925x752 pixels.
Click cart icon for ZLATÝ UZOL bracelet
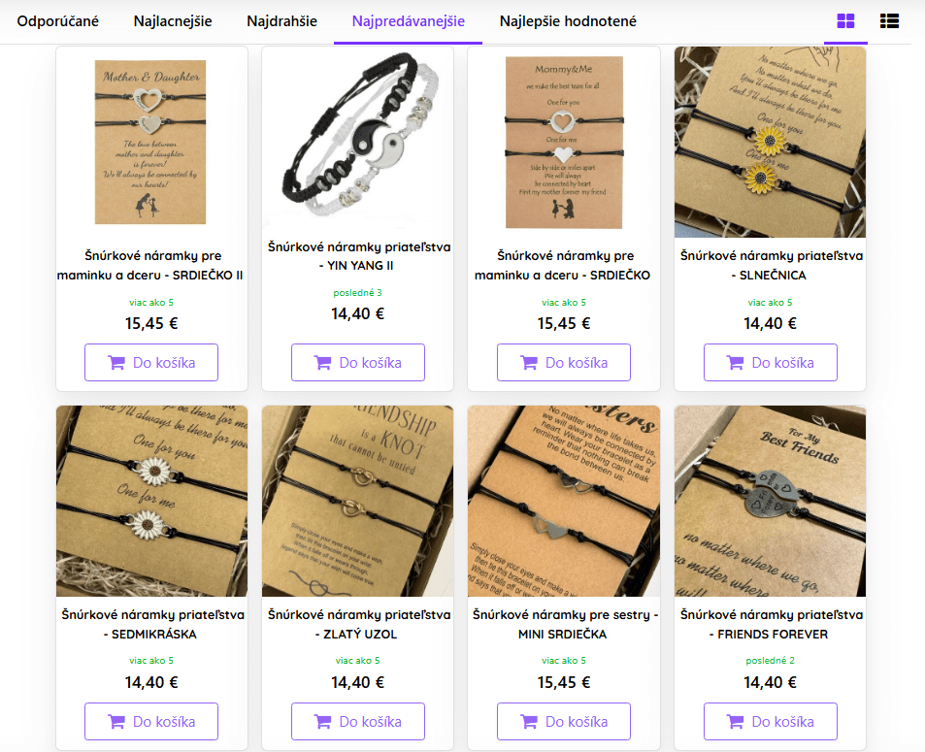[x=322, y=721]
